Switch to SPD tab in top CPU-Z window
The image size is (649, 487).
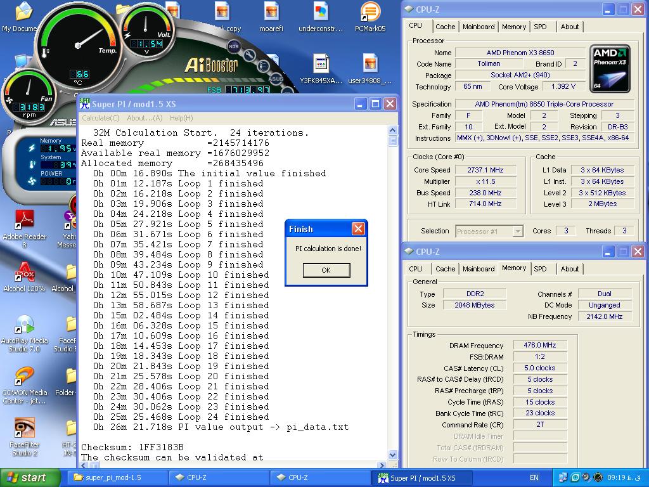[540, 27]
